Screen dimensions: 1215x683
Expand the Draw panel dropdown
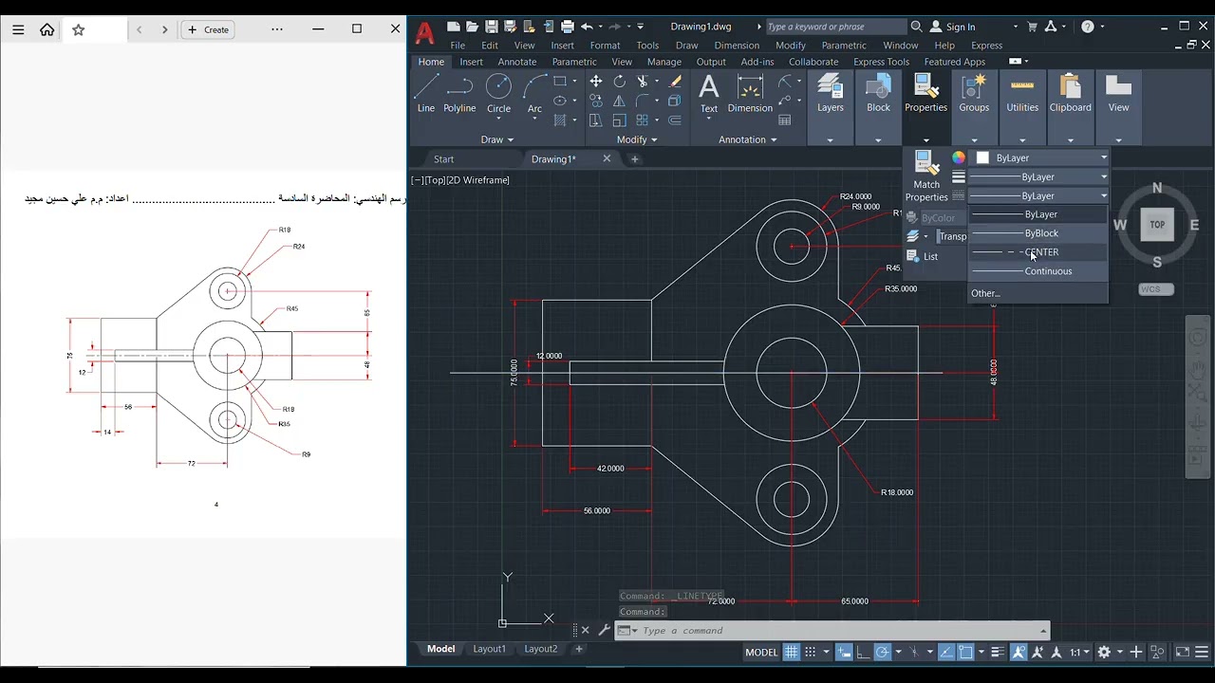497,139
